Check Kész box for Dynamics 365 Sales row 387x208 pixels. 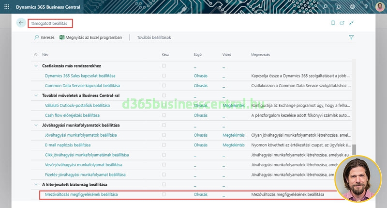164,76
